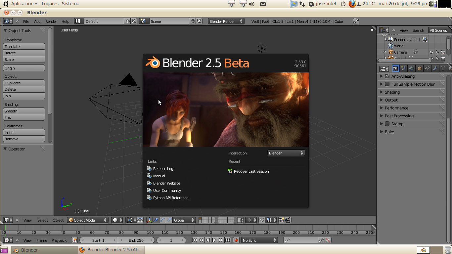Open the Render properties tab camera icon
Screen dimensions: 452x254
[x=395, y=68]
